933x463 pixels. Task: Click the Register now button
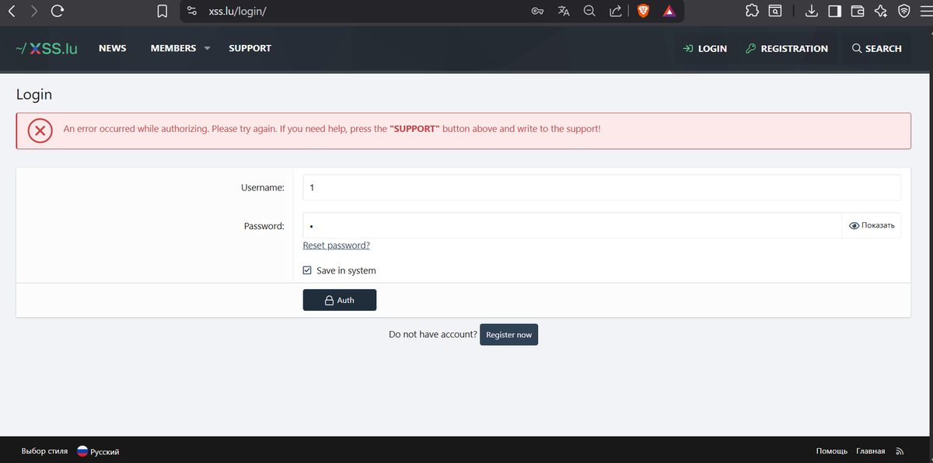coord(508,335)
